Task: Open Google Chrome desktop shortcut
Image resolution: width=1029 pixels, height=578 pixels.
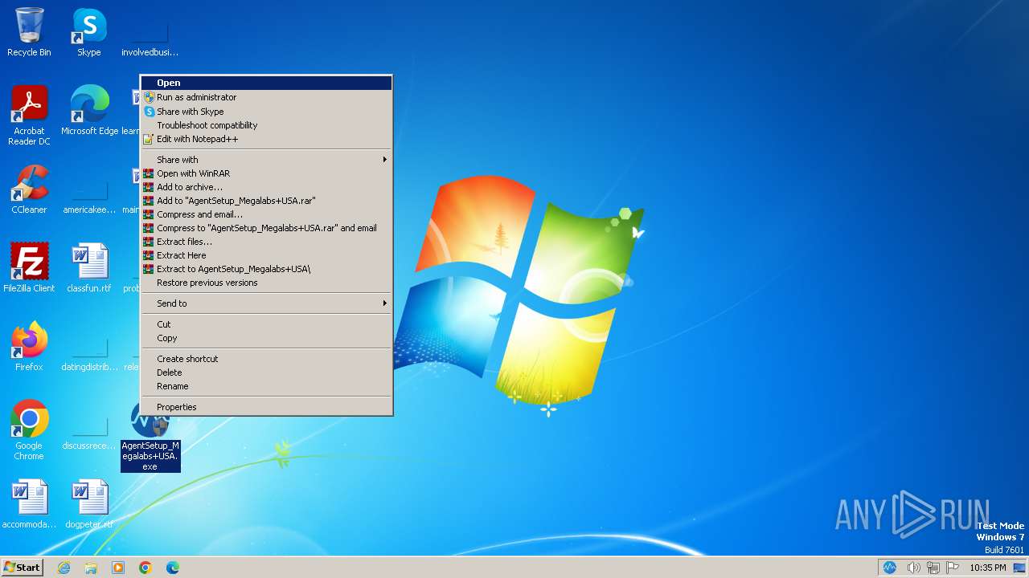Action: pyautogui.click(x=29, y=430)
